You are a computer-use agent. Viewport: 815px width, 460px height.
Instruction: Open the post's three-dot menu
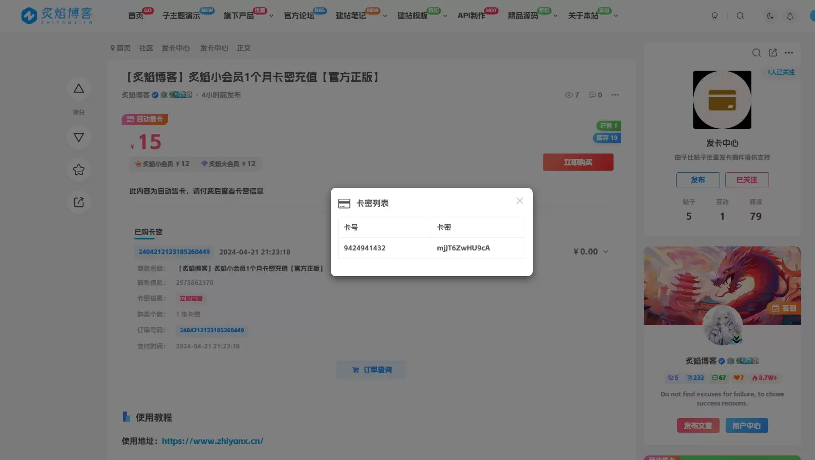click(x=615, y=95)
